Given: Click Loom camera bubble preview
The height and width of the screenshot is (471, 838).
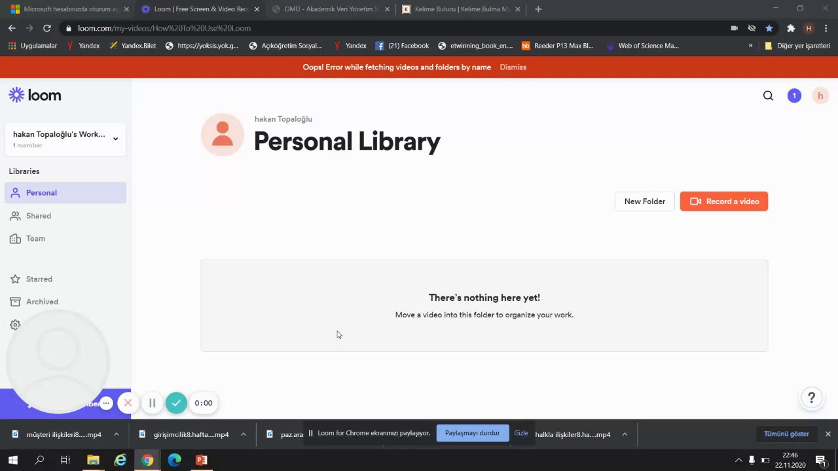Looking at the screenshot, I should (58, 362).
